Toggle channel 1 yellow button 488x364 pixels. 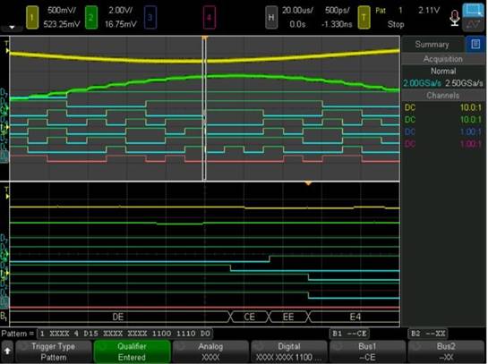tap(32, 17)
